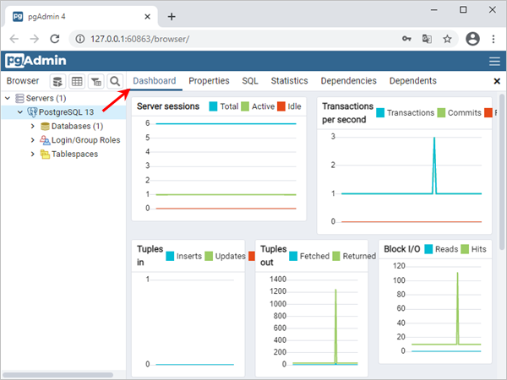Open the SQL tab
The height and width of the screenshot is (380, 507).
coord(250,81)
